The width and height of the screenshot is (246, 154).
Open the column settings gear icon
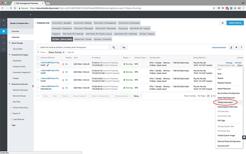236,47
